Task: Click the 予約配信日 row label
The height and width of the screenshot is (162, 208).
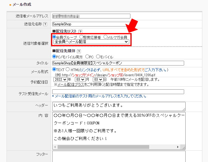Action: [x=39, y=82]
